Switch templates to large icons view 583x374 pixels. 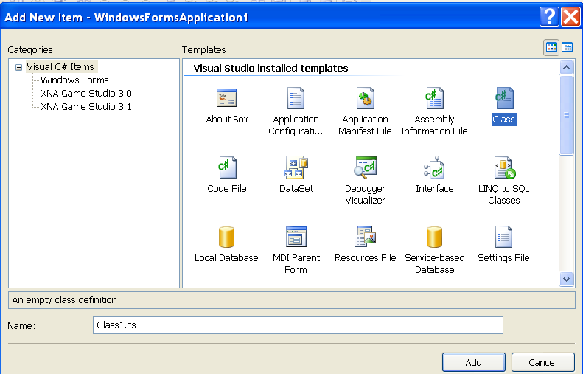(x=551, y=47)
